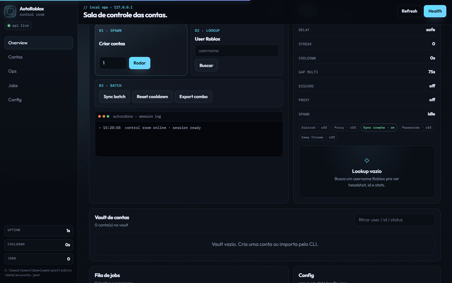Click the DELAY safe row
452x283 pixels.
click(367, 30)
